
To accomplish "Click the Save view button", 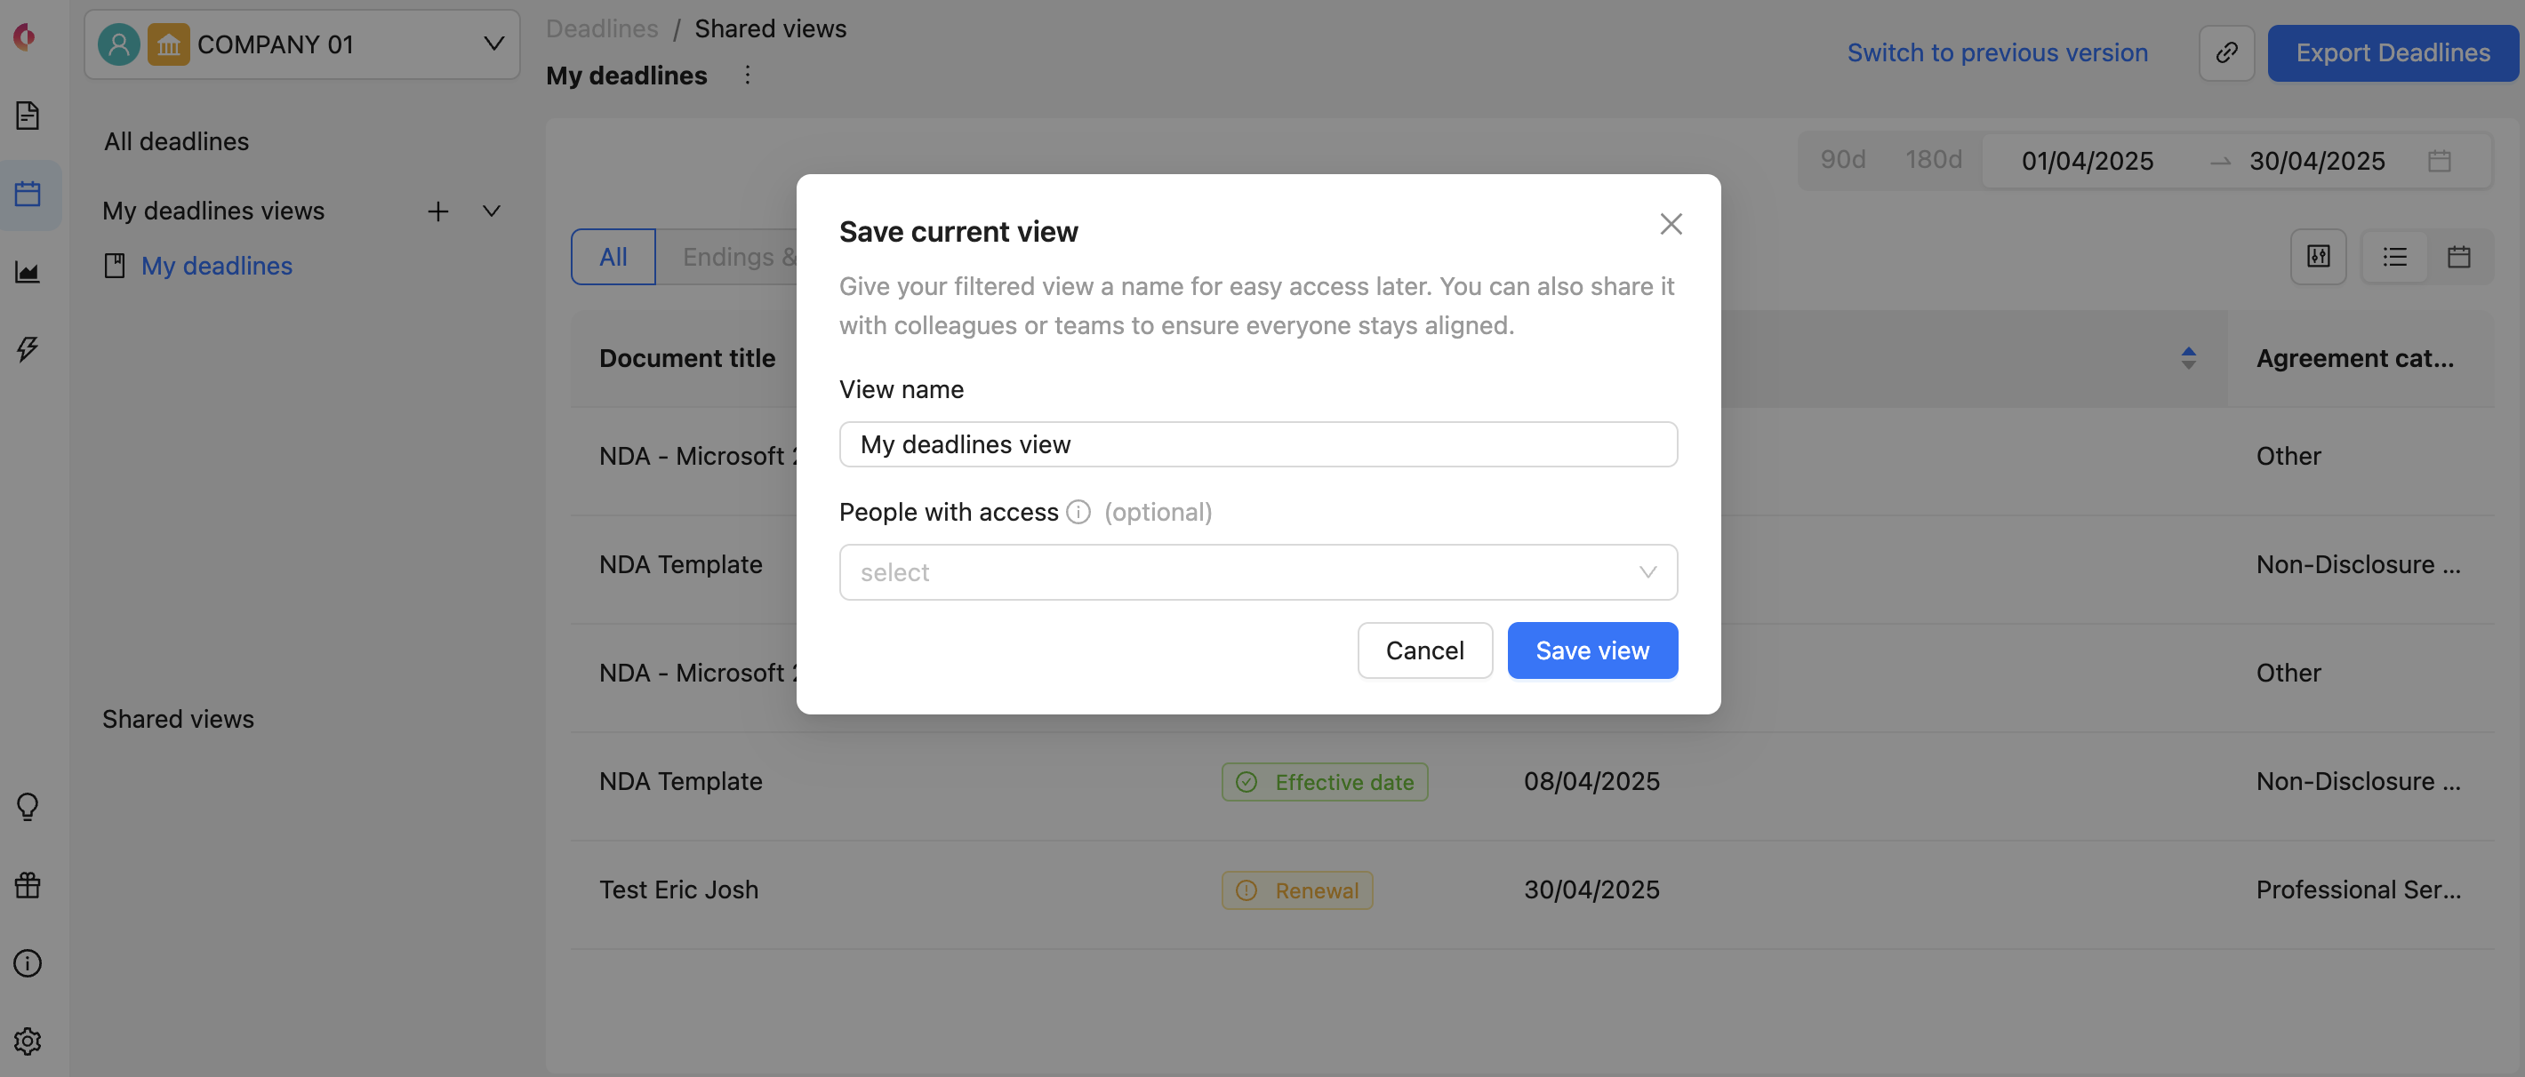I will [x=1591, y=650].
